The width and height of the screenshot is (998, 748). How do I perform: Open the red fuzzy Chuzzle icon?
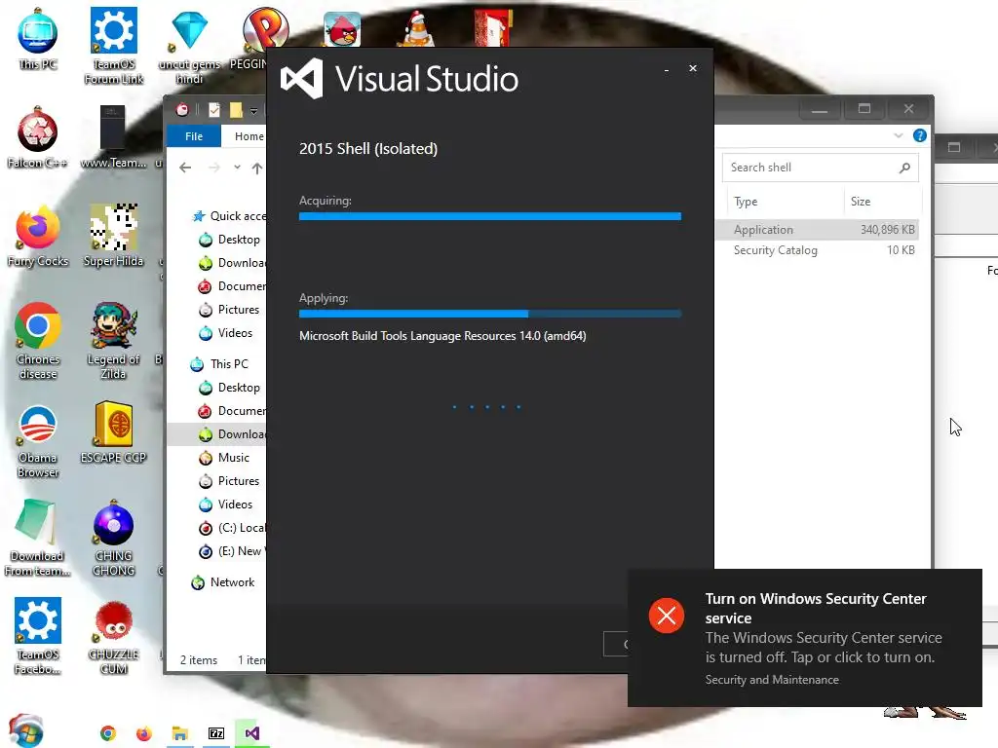click(113, 638)
